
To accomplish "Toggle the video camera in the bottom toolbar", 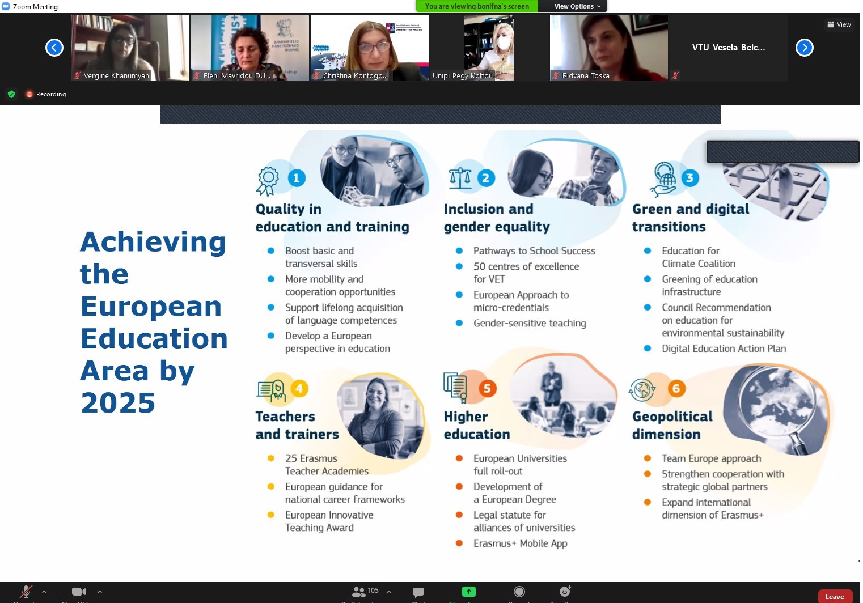I will click(x=79, y=592).
